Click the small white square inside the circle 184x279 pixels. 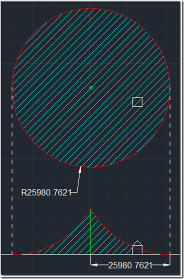tap(137, 102)
